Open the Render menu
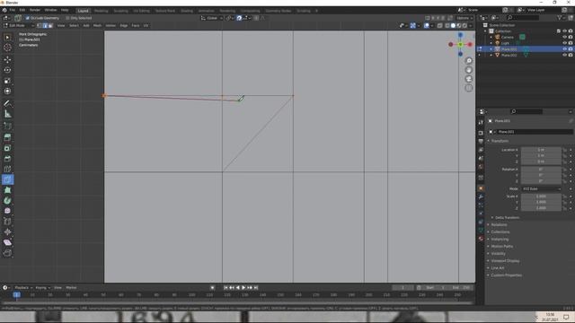 pyautogui.click(x=35, y=10)
